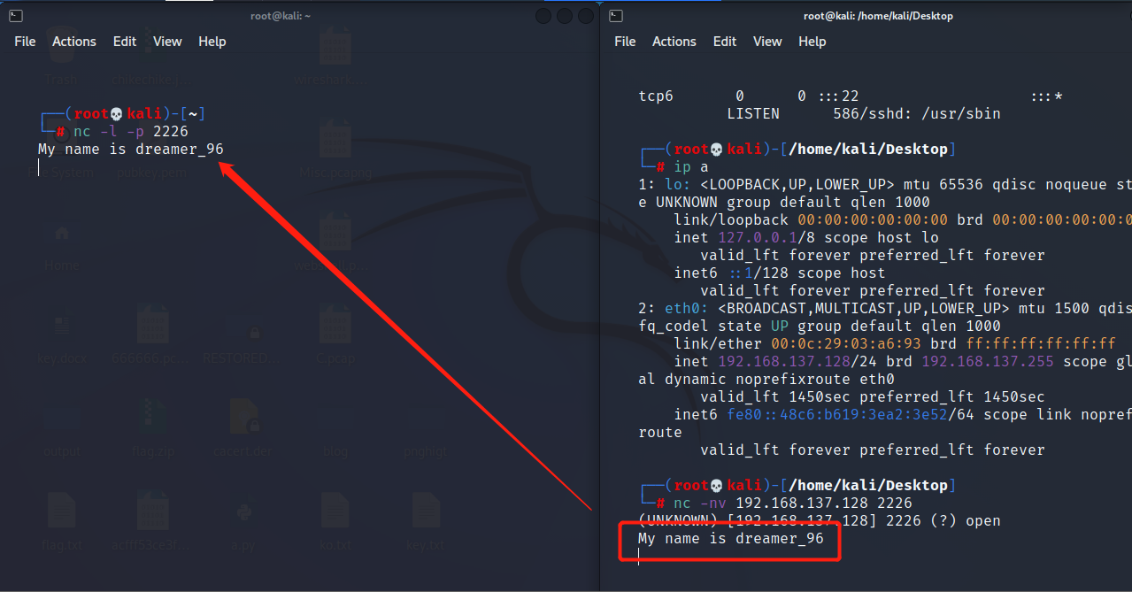Minimize the root@kali: ~ terminal window
This screenshot has width=1132, height=592.
pyautogui.click(x=543, y=16)
